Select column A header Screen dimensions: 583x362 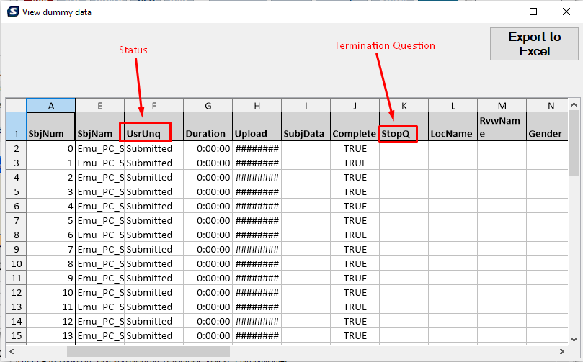coord(51,106)
